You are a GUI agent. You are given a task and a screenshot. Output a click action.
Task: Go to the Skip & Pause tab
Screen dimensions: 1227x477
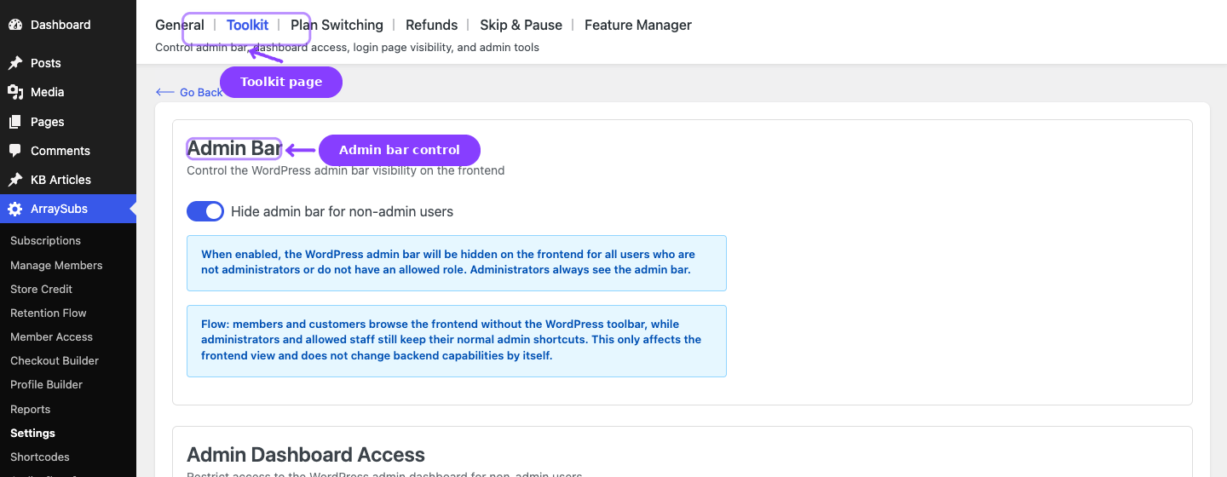pyautogui.click(x=521, y=25)
